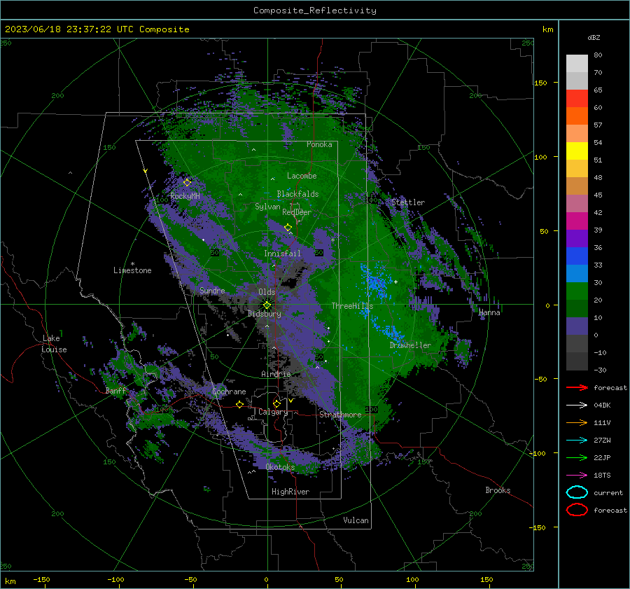Click the Banff label
Image resolution: width=630 pixels, height=589 pixels.
point(115,391)
